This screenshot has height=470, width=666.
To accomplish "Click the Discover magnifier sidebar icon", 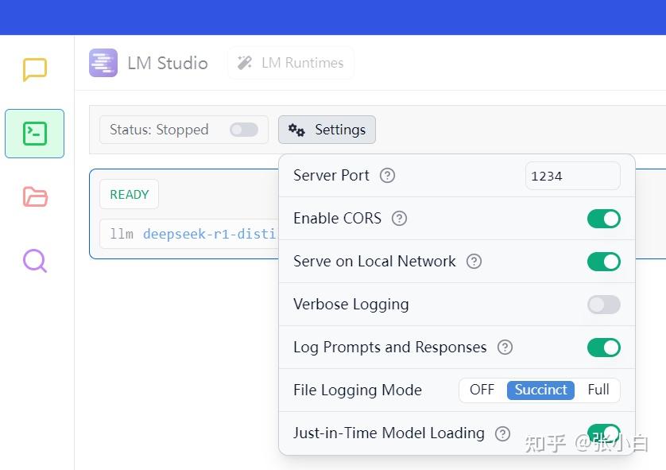I will 35,260.
